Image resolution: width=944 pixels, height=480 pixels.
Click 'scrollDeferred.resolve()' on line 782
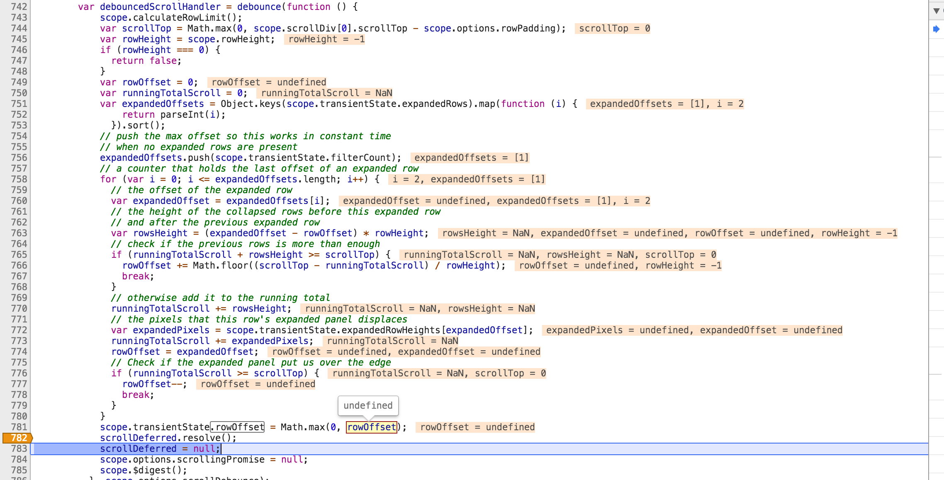point(168,438)
